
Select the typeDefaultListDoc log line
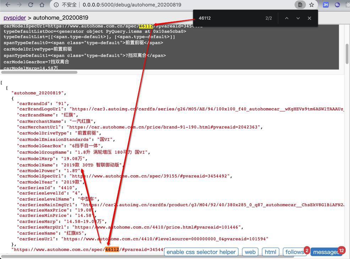tap(95, 31)
